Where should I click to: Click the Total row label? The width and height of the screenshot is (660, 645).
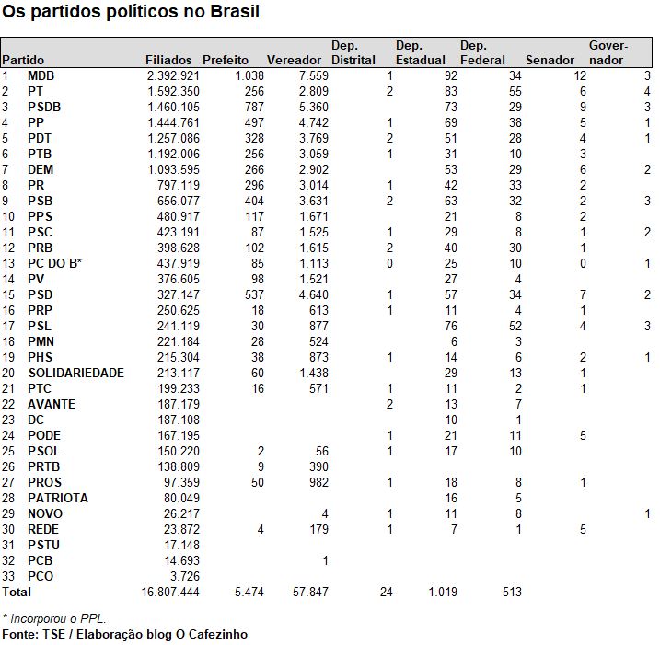17,592
